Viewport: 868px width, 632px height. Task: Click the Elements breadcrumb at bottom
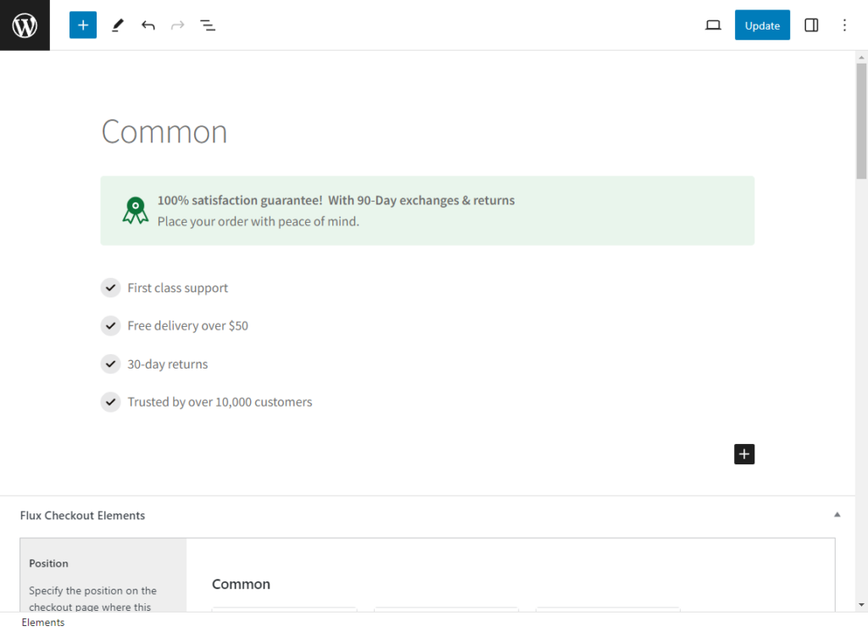[x=43, y=623]
